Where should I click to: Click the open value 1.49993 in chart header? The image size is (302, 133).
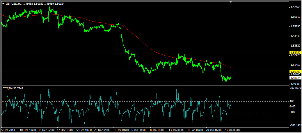[28, 4]
